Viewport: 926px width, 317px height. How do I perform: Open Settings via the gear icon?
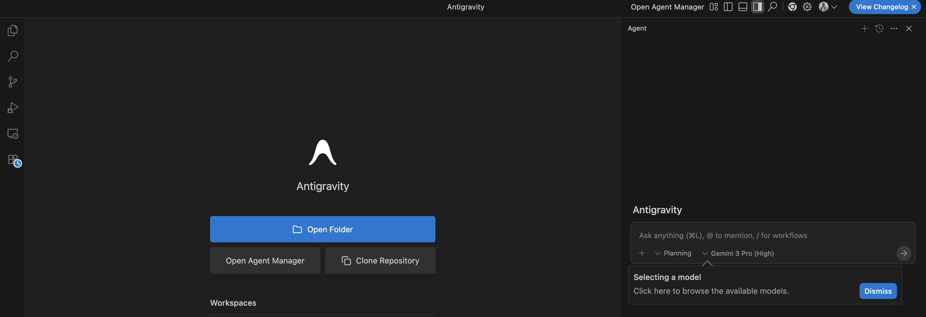(x=807, y=7)
